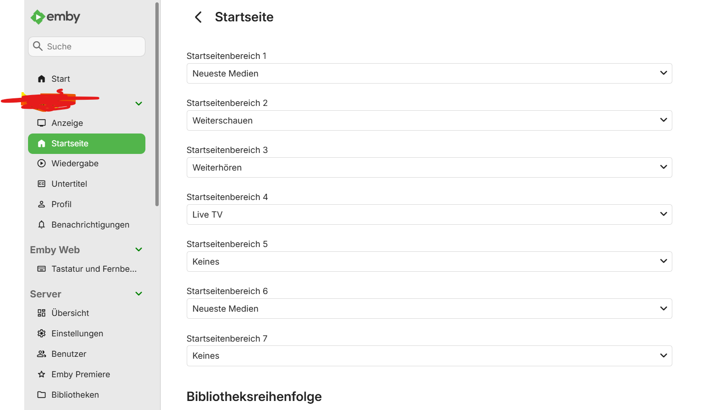
Task: Open the Startseitenbereich 1 dropdown
Action: (x=429, y=73)
